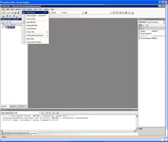Screen dimensions: 168x142
Task: Open Configuration Manager from Build menu
Action: pyautogui.click(x=35, y=42)
